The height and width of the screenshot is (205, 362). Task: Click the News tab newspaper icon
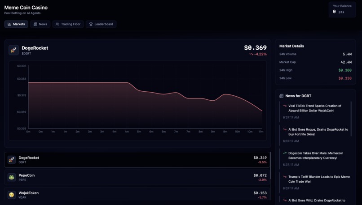click(35, 24)
